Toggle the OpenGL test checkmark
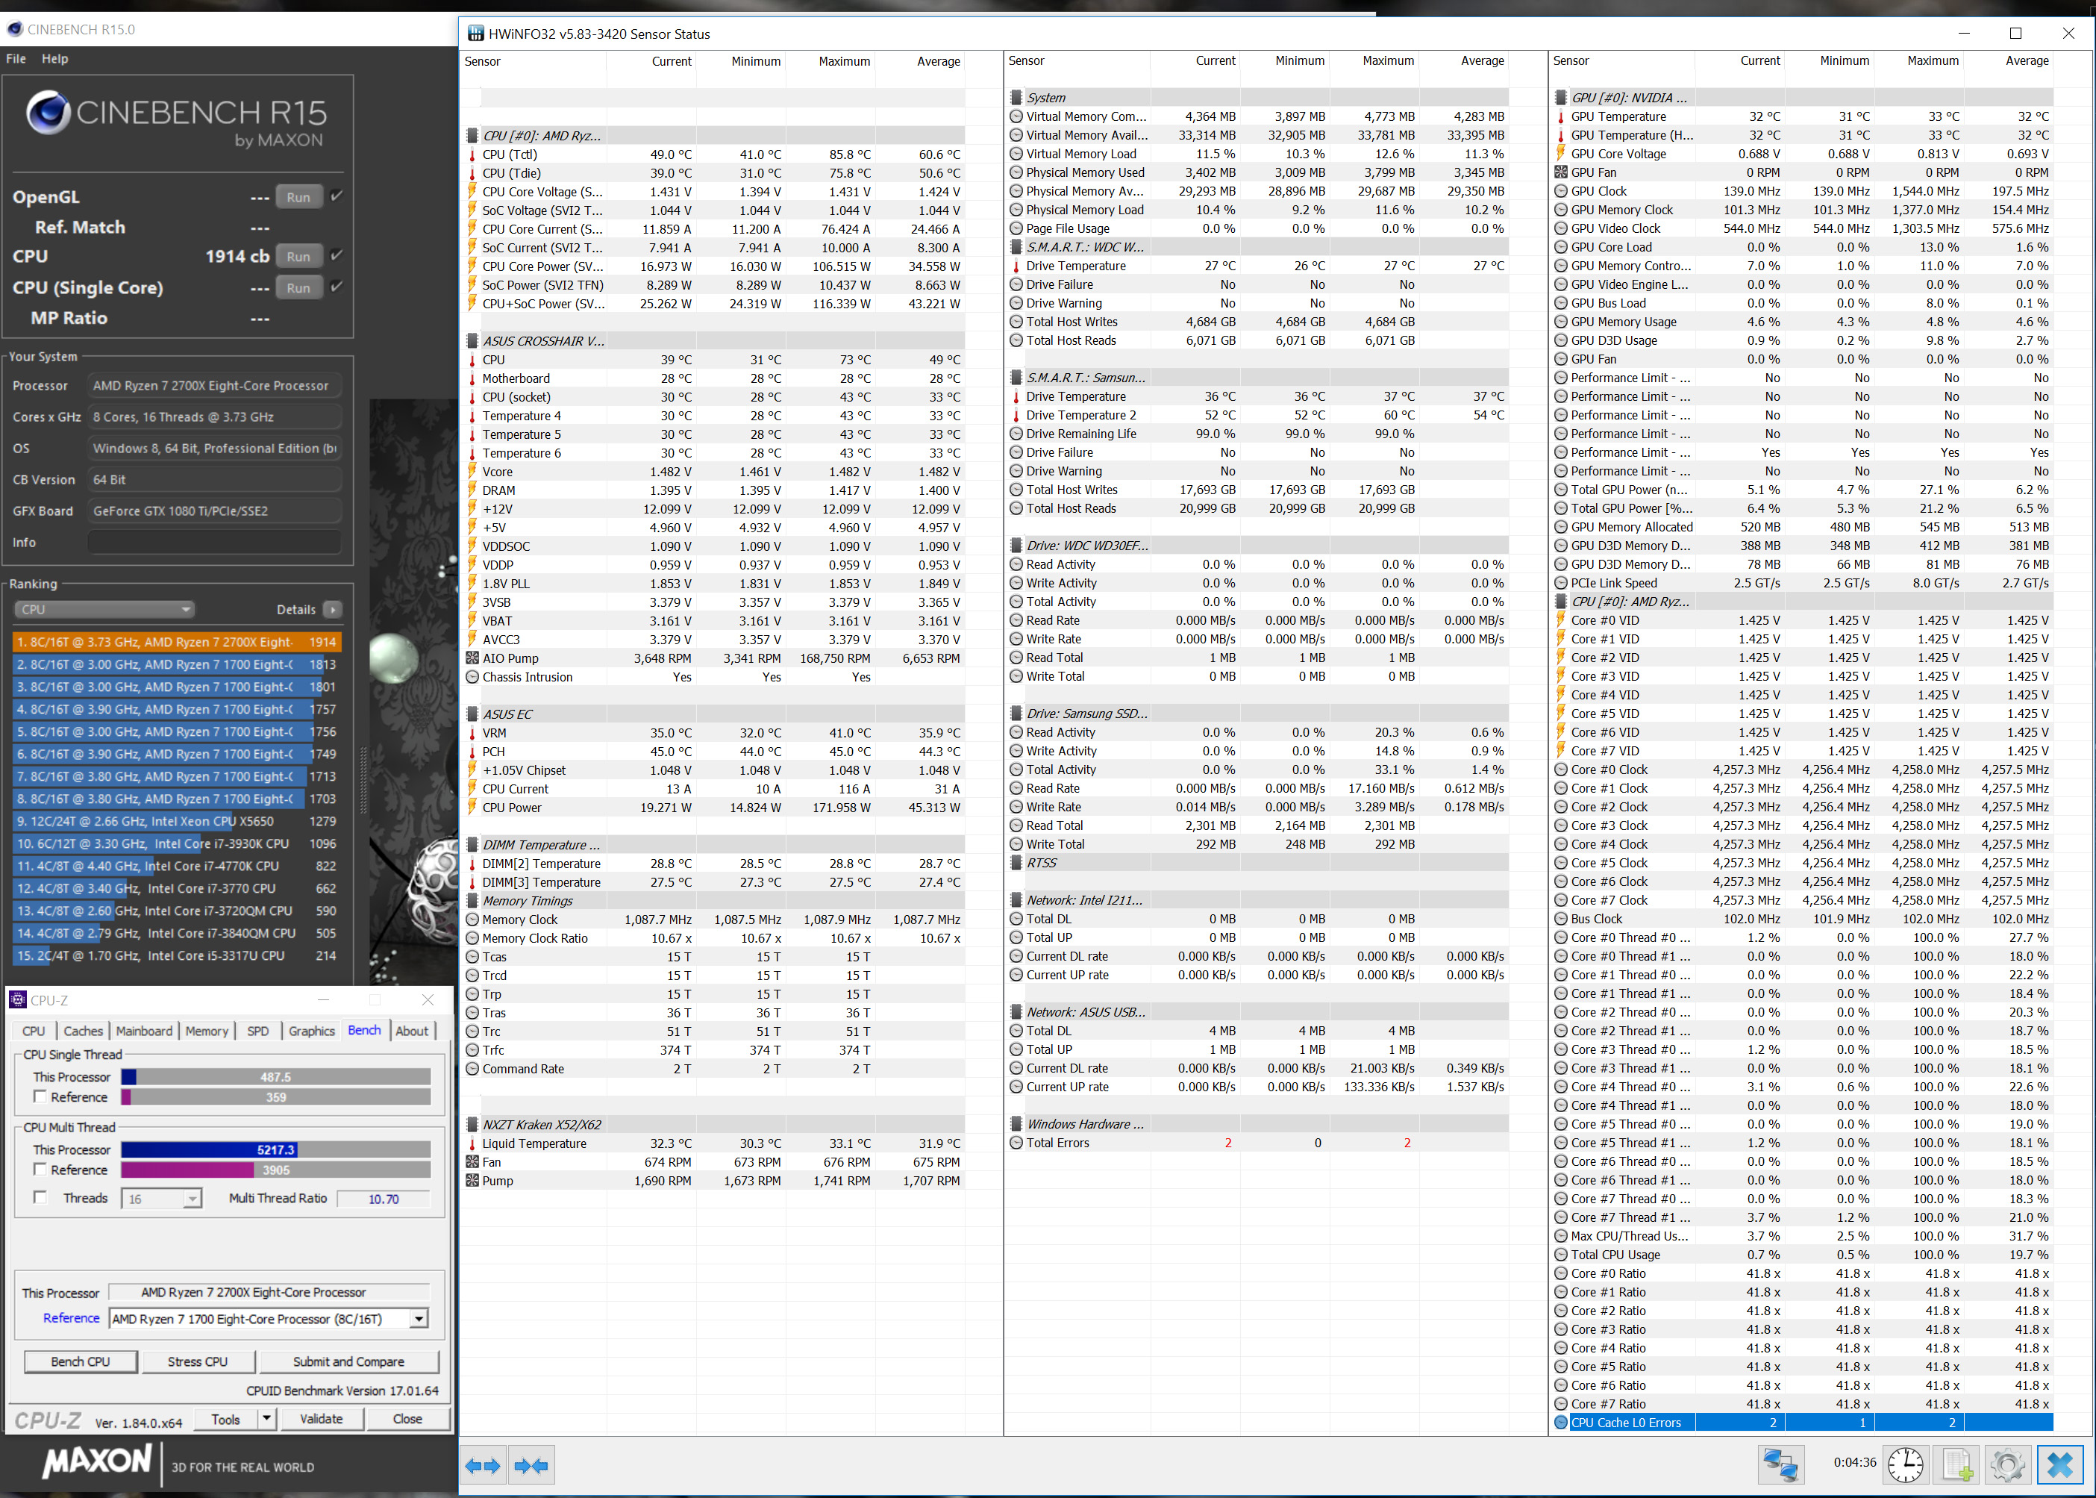The image size is (2096, 1498). 337,196
